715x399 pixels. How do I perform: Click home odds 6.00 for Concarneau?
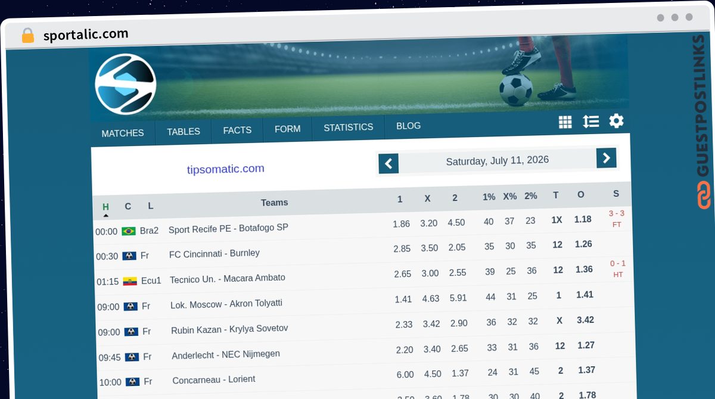(405, 375)
